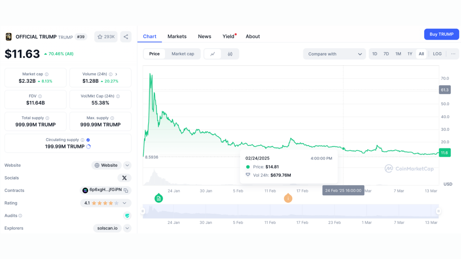Click the Max. supply info icon
The image size is (461, 259).
pyautogui.click(x=112, y=118)
